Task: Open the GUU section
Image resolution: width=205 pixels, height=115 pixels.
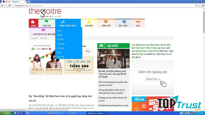Action: (138, 23)
